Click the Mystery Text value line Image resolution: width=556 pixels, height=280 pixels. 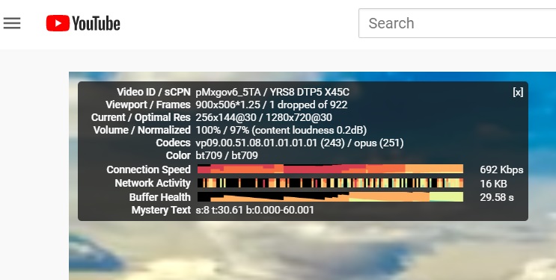click(255, 211)
